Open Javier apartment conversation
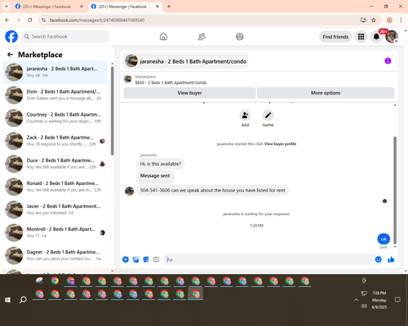The image size is (408, 326). pyautogui.click(x=55, y=209)
